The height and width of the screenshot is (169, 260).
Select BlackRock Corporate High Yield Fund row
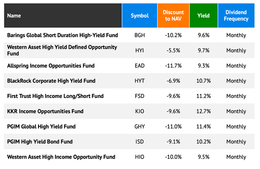(x=129, y=81)
